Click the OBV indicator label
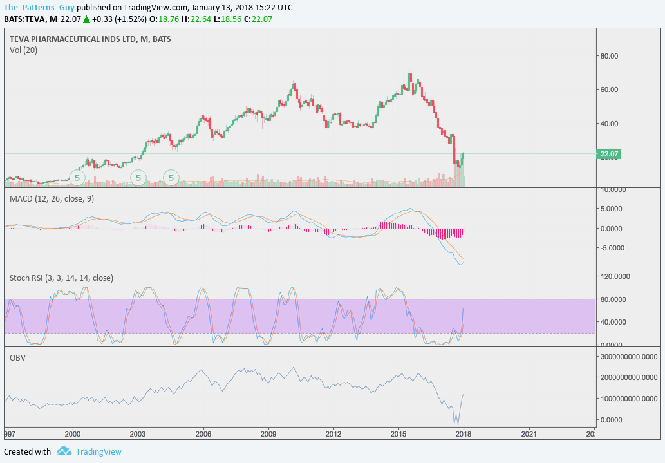The height and width of the screenshot is (463, 665). [17, 358]
